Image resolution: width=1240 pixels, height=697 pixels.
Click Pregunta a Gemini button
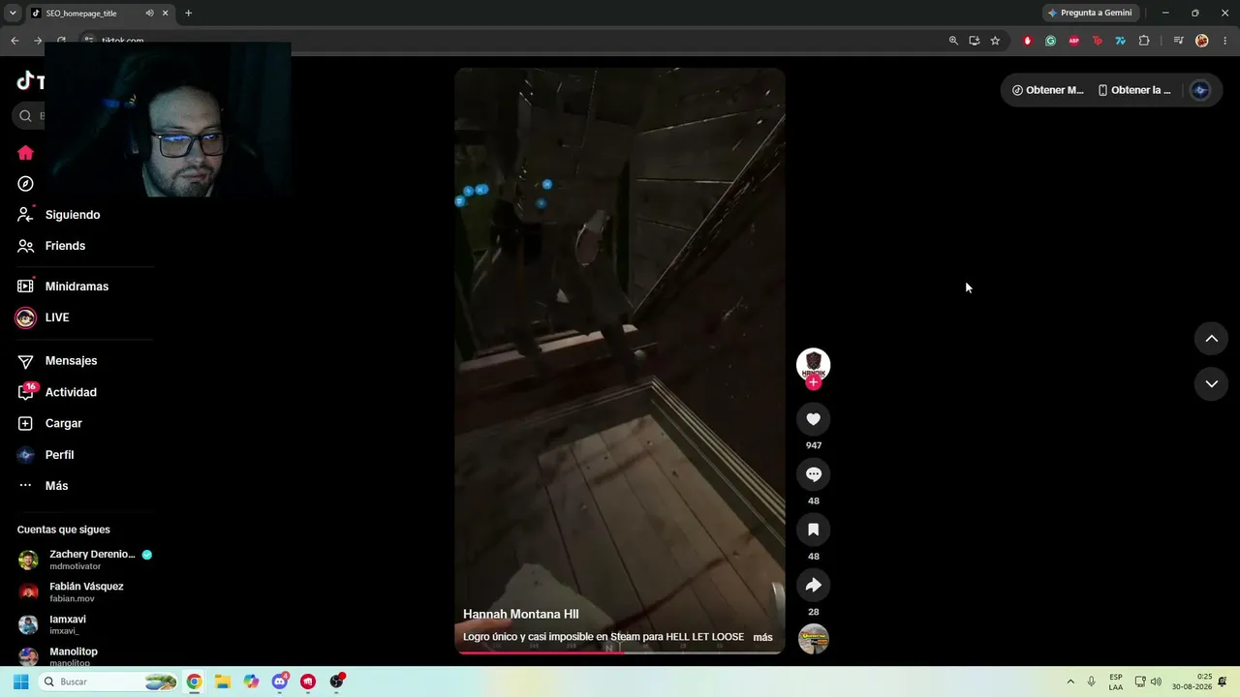[1090, 13]
